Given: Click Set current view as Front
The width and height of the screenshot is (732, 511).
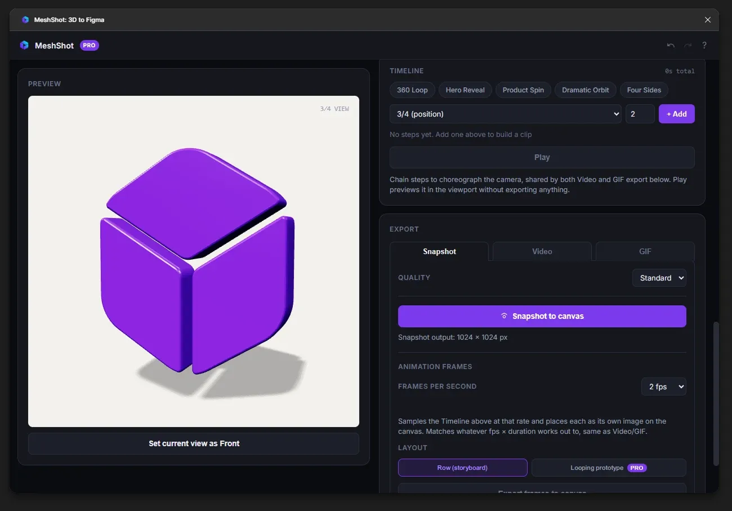Looking at the screenshot, I should pyautogui.click(x=194, y=444).
